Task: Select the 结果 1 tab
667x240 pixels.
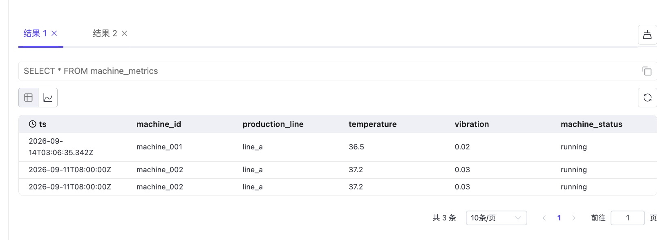Action: [x=35, y=33]
